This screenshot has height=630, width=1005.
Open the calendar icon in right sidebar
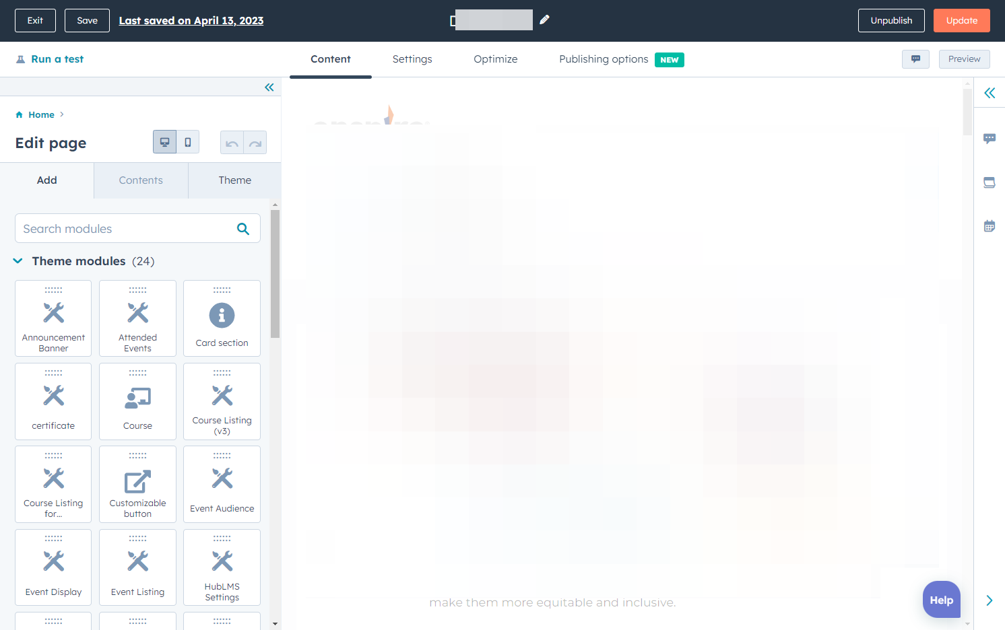[989, 226]
